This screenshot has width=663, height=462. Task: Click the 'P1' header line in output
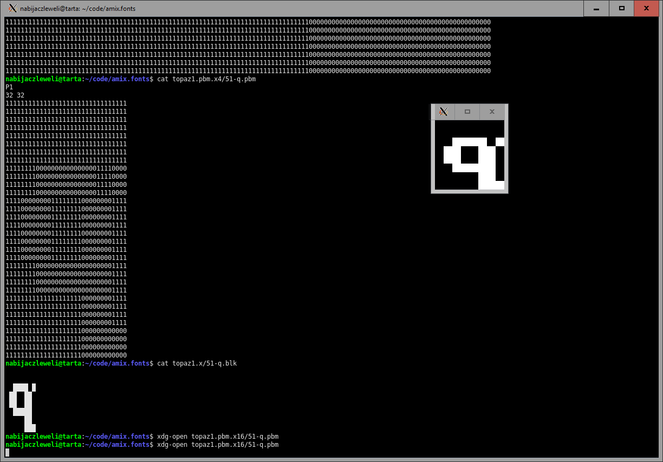(x=9, y=87)
